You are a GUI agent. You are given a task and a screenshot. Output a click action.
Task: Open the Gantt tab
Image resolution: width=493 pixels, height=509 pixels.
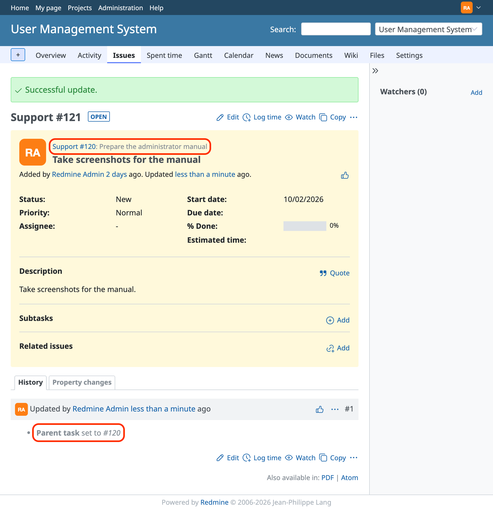[203, 55]
